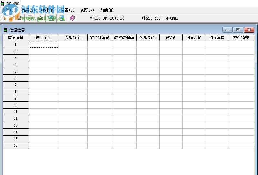This screenshot has width=258, height=175.
Task: Click the 发射频率 cell for channel 1
Action: click(x=73, y=44)
